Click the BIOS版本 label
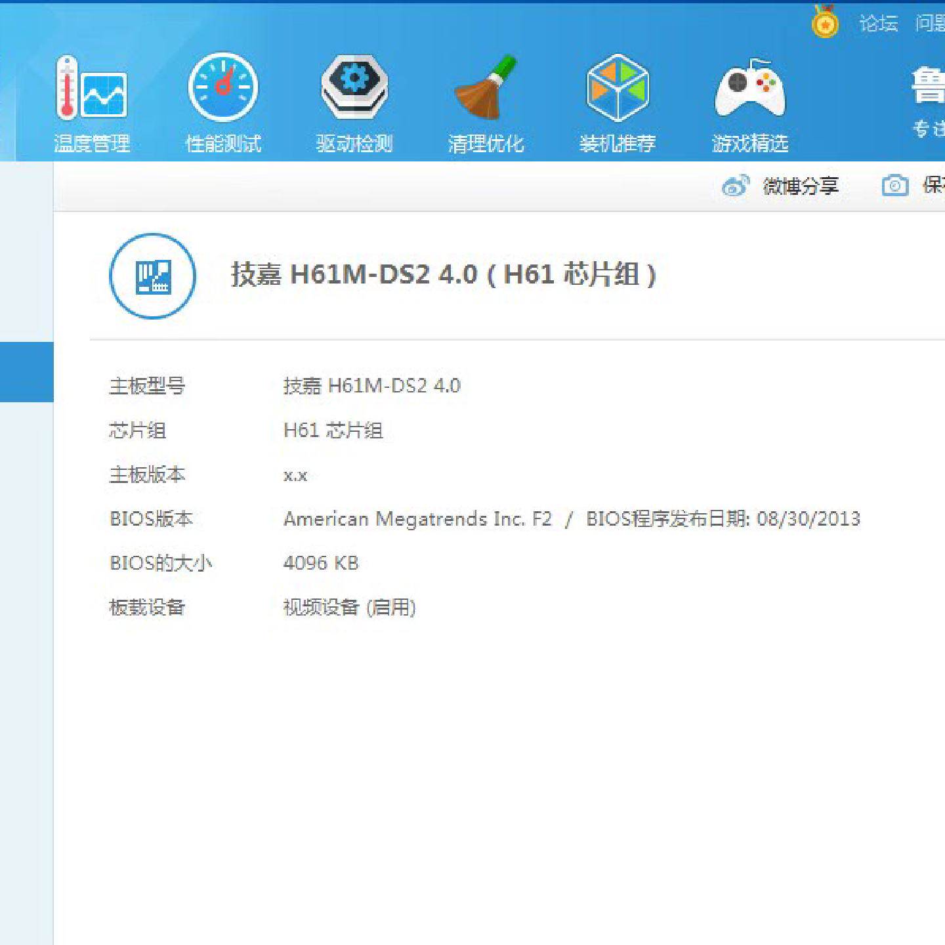 (x=151, y=519)
